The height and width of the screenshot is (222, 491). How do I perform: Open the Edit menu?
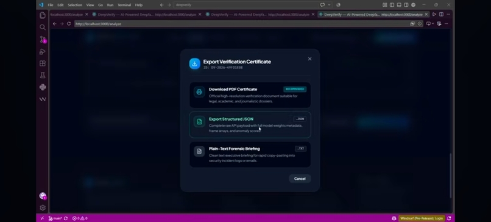[60, 5]
